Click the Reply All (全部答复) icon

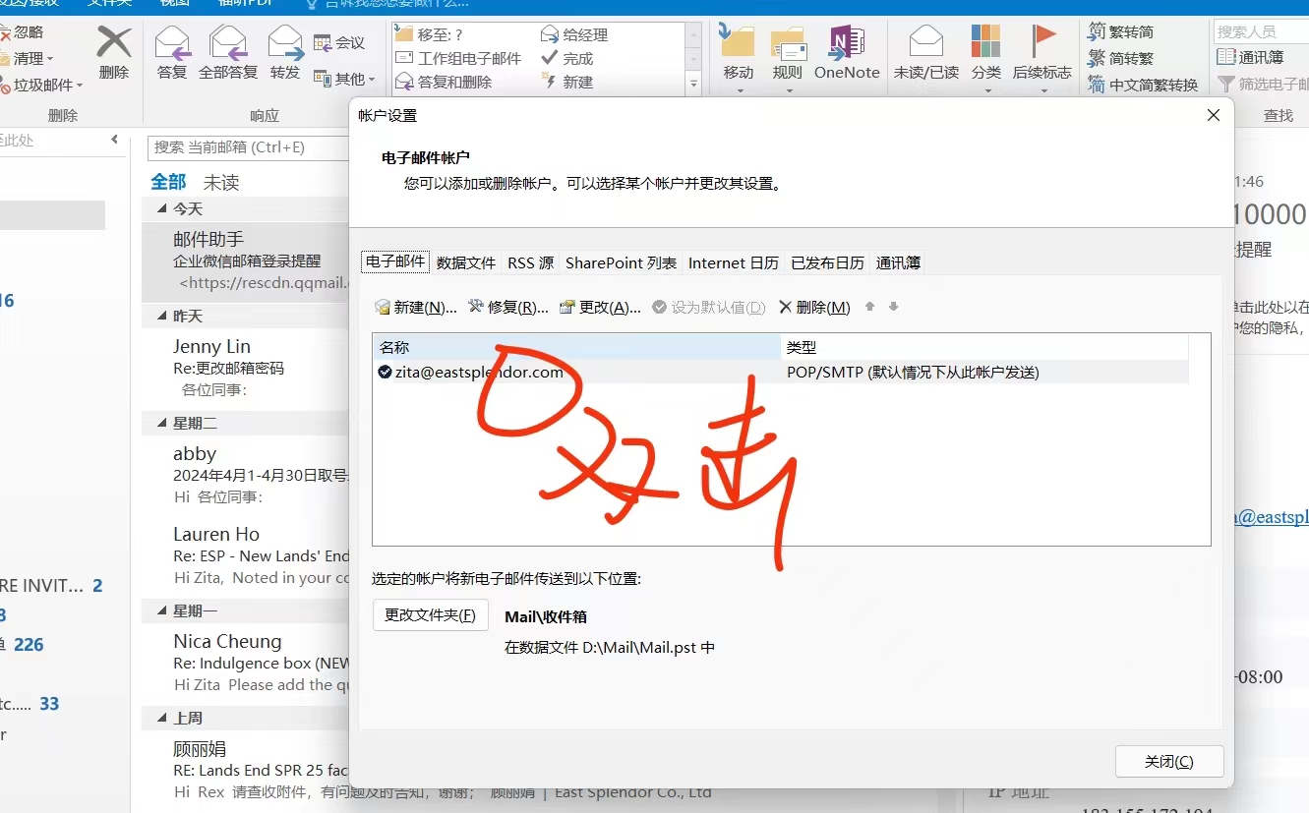[228, 44]
